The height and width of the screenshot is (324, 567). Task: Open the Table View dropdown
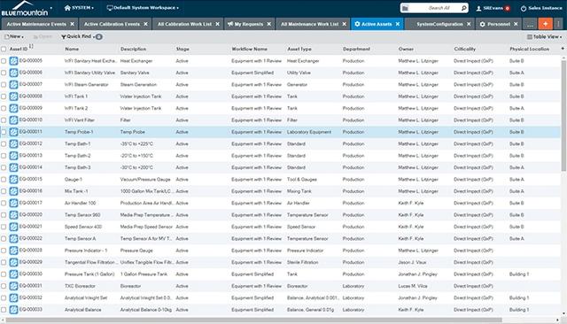click(544, 37)
